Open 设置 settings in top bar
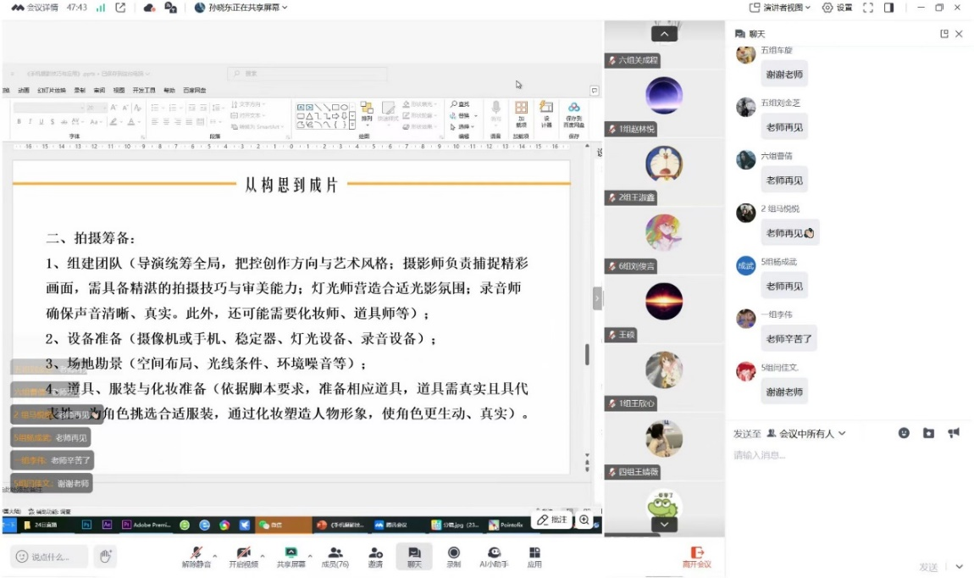 [x=838, y=8]
